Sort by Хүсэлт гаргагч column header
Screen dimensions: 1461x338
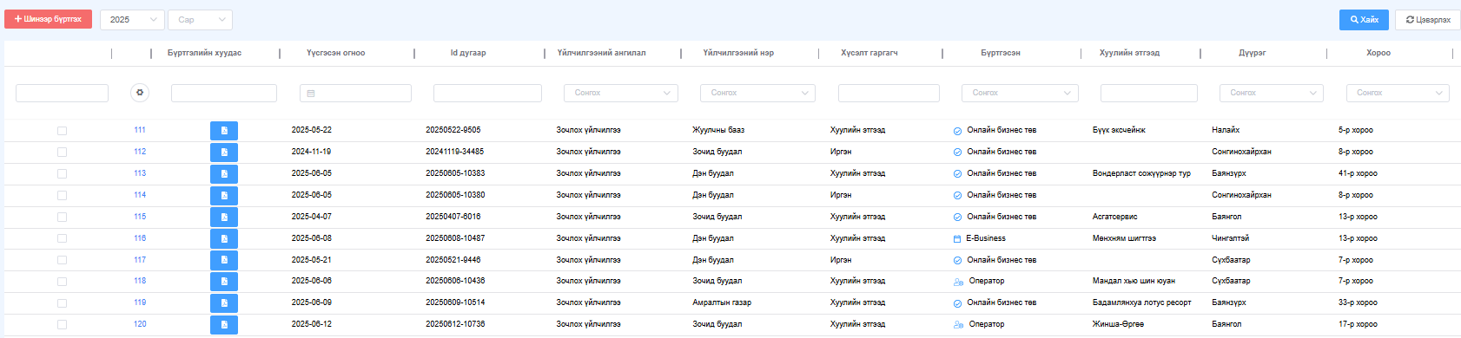point(869,53)
